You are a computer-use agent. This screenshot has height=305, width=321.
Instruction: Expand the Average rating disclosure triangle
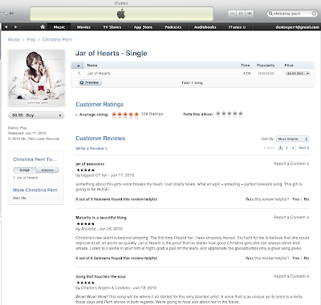76,114
